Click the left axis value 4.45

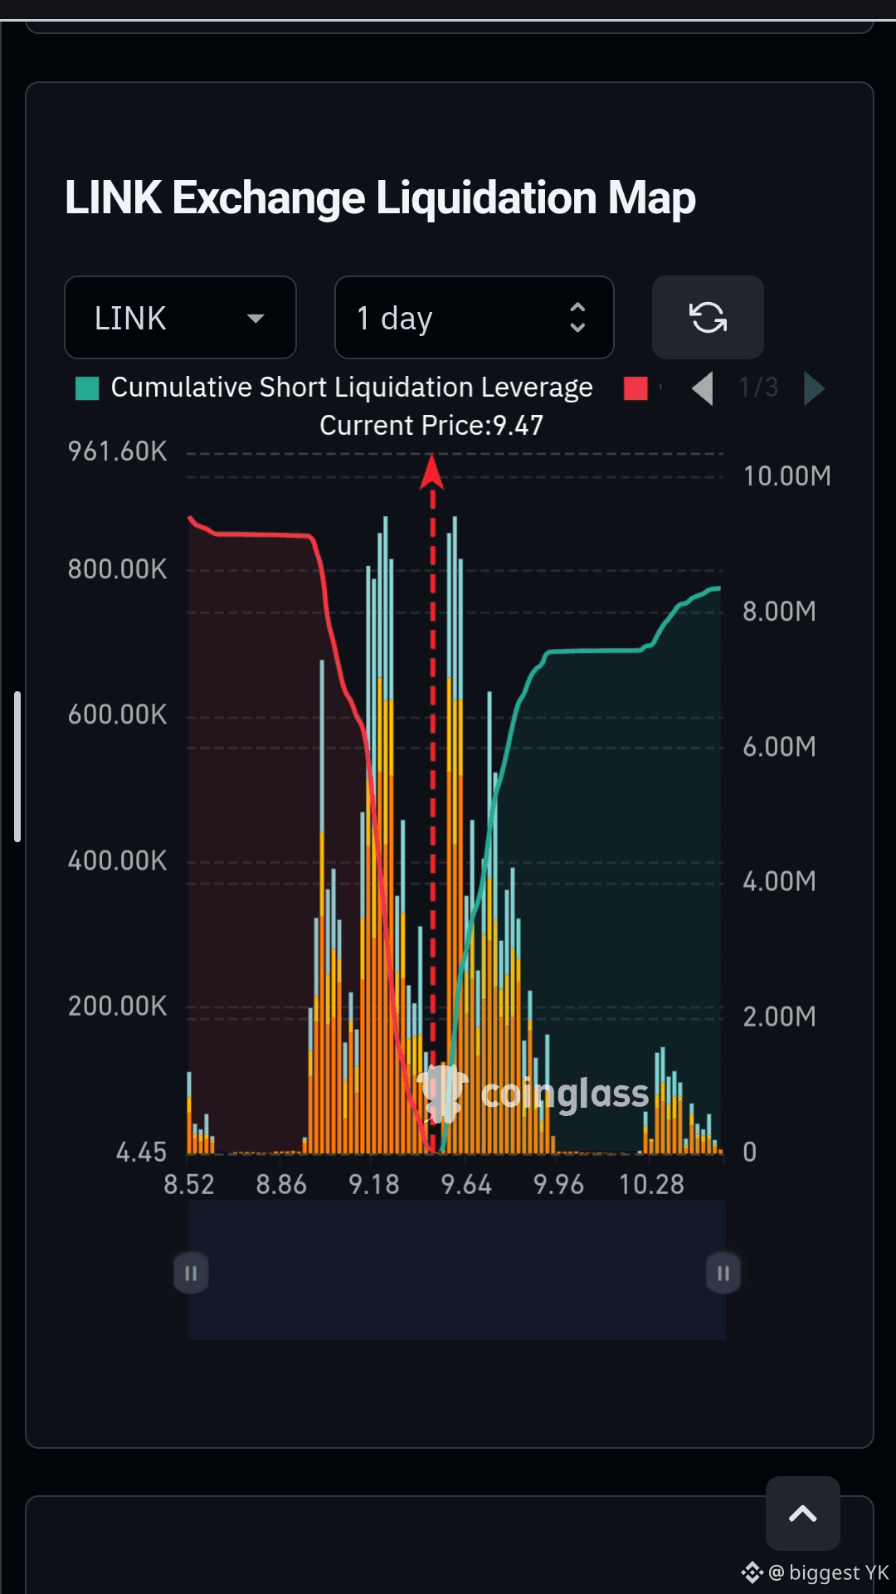[141, 1152]
